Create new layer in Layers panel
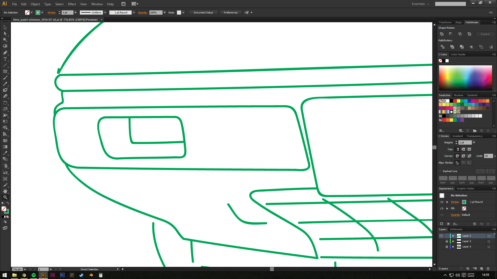The image size is (497, 279). click(x=481, y=269)
